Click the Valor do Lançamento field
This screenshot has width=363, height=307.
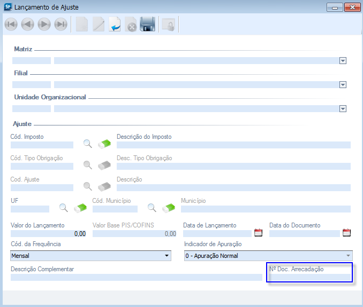coord(48,234)
